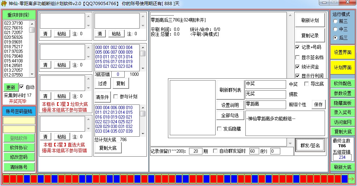This screenshot has width=357, height=186.
Task: Tick the 发后隐藏 checkbox
Action: click(219, 129)
